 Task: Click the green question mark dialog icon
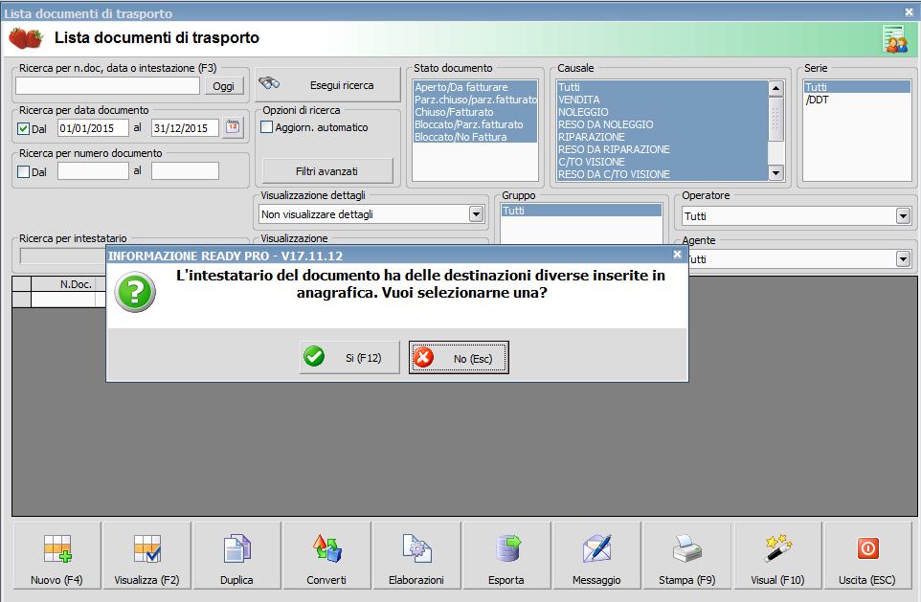tap(135, 292)
